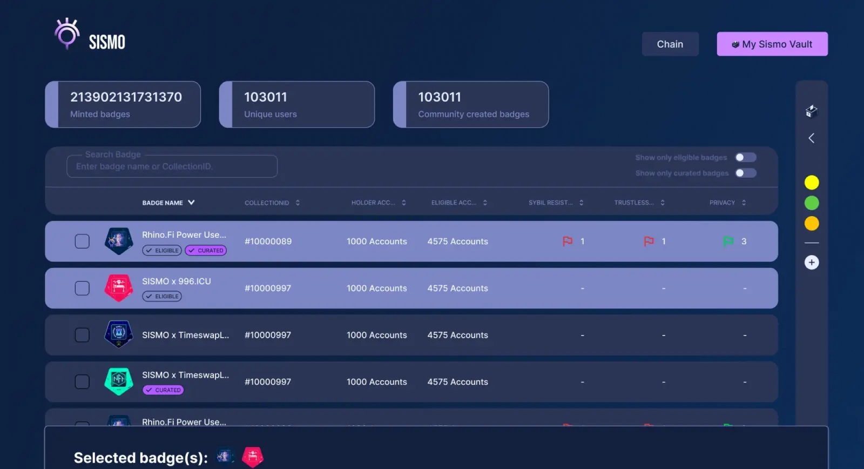Click the green Privacy flag in Rhino.Fi row
This screenshot has width=864, height=469.
pyautogui.click(x=728, y=241)
